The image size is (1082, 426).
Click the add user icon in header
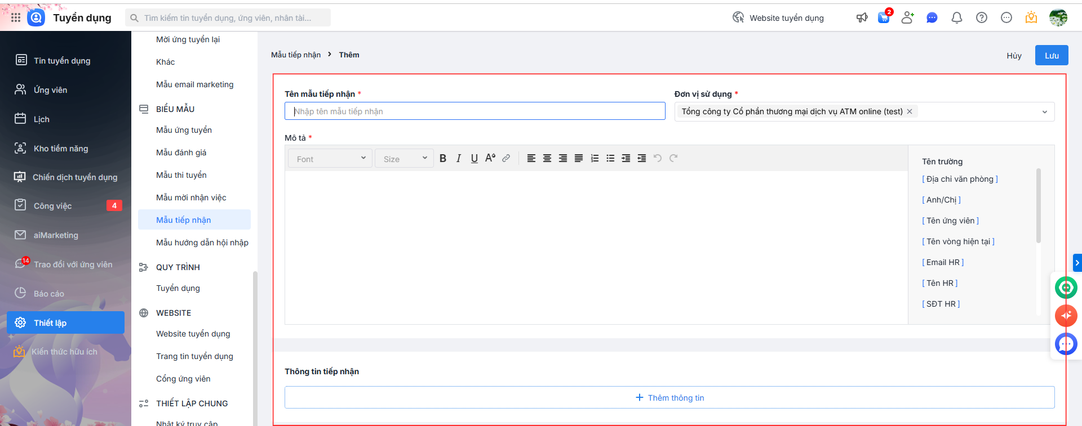tap(907, 18)
